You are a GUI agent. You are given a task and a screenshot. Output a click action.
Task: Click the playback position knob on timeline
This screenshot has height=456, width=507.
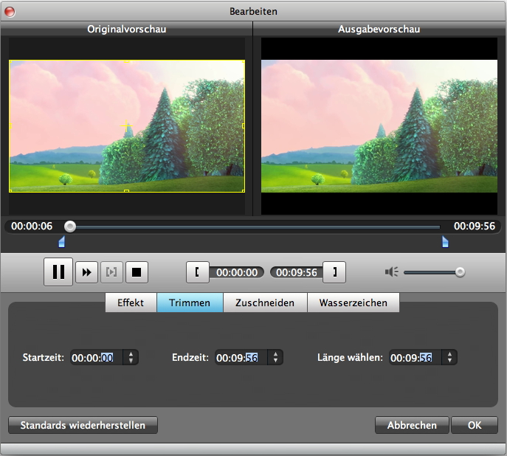(70, 227)
